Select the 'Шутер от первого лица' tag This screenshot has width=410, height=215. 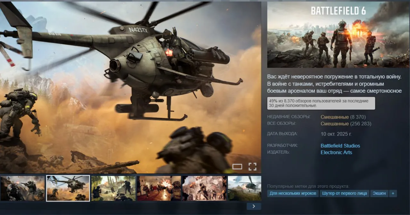344,194
